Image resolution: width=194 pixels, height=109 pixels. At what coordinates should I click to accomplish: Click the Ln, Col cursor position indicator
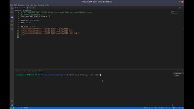pos(145,108)
